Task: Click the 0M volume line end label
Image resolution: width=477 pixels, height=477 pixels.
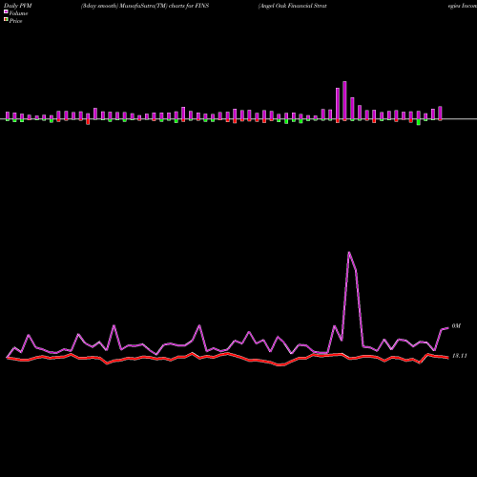Action: pyautogui.click(x=456, y=326)
